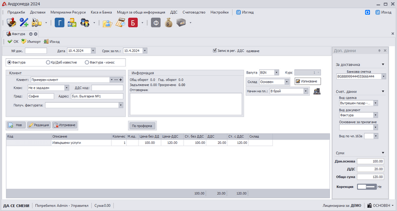Click the gray Ф toolbar icon
The width and height of the screenshot is (397, 211).
pyautogui.click(x=155, y=23)
